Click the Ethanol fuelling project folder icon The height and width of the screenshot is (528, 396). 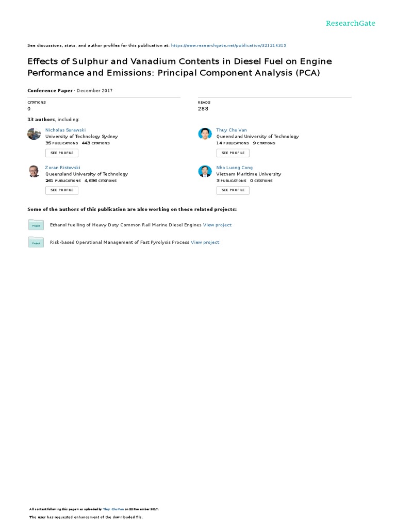[x=36, y=225]
